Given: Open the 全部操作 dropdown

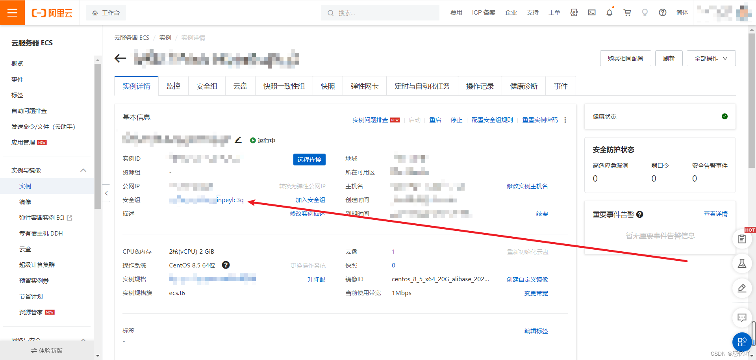Looking at the screenshot, I should click(x=711, y=58).
